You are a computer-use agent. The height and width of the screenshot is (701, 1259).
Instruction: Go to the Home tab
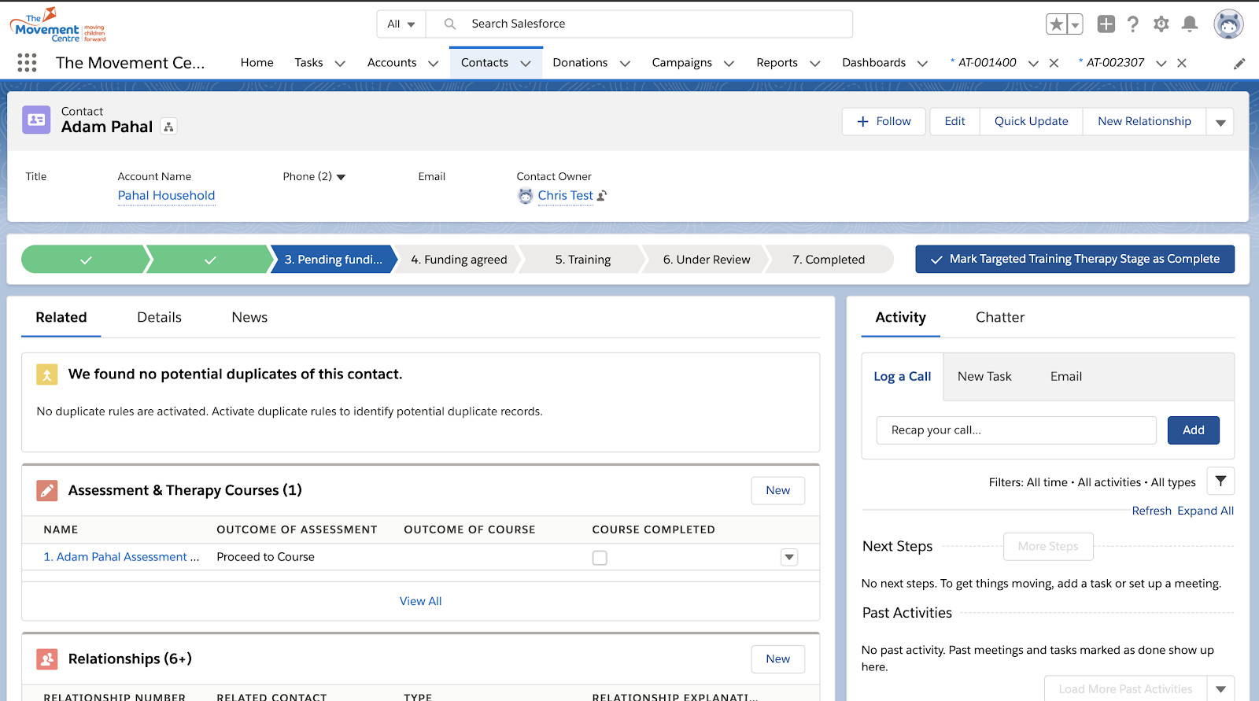257,63
